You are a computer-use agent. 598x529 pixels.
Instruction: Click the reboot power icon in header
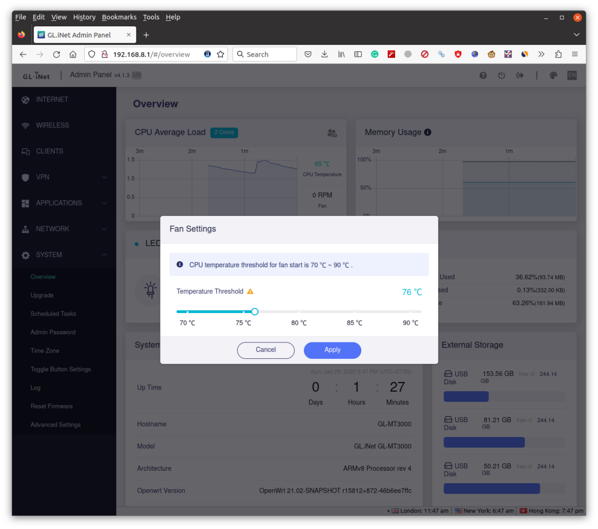tap(501, 76)
